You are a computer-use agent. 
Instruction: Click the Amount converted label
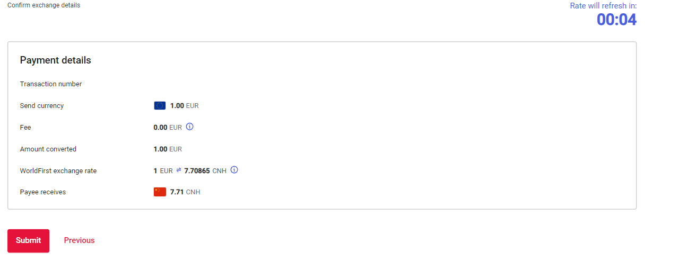pos(48,149)
